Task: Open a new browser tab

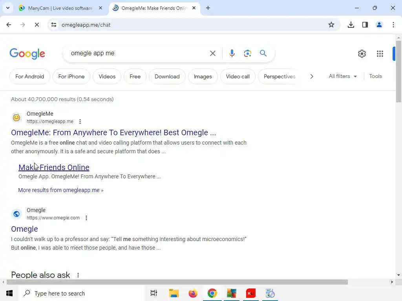Action: point(208,8)
